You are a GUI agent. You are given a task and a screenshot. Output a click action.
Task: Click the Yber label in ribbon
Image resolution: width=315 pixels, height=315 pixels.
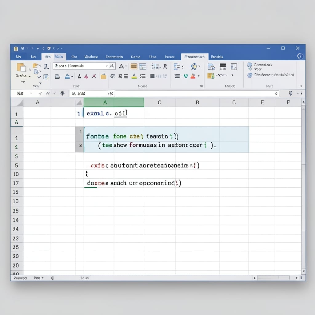(x=258, y=69)
